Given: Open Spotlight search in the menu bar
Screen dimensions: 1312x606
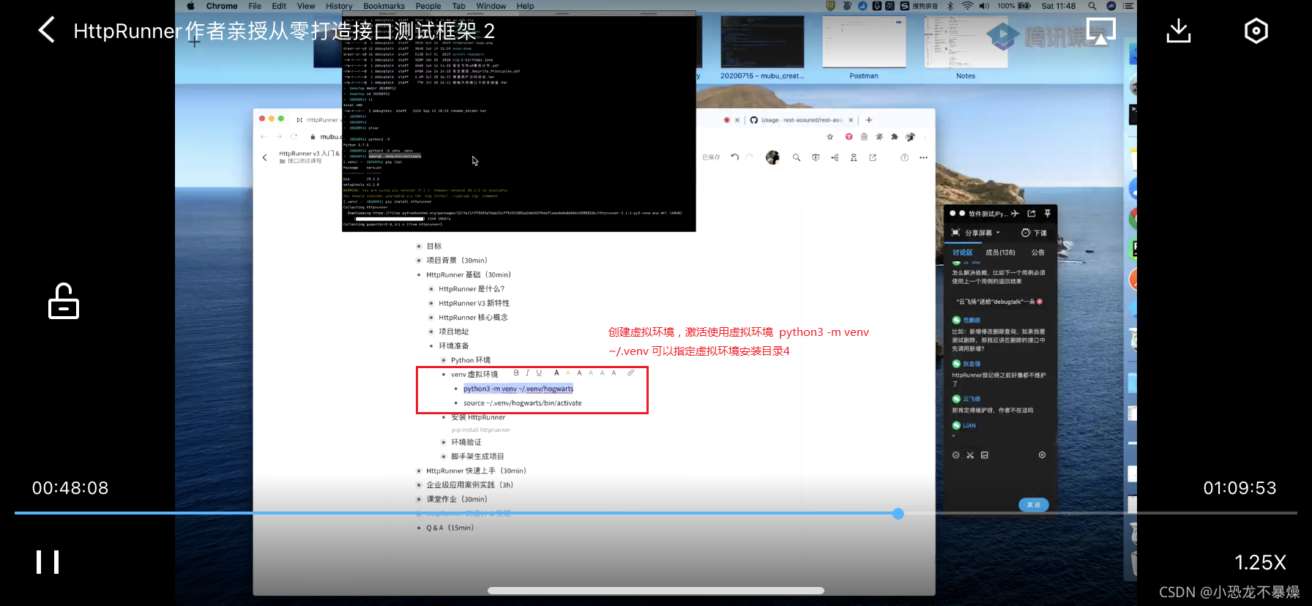Looking at the screenshot, I should tap(1092, 6).
